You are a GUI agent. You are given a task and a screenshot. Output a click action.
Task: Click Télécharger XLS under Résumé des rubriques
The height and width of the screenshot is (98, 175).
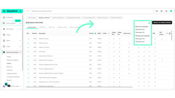140,32
